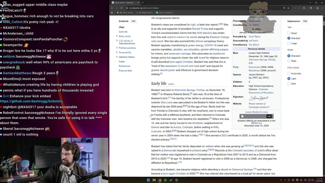
Task: Open Chrome from the taskbar
Action: click(160, 180)
